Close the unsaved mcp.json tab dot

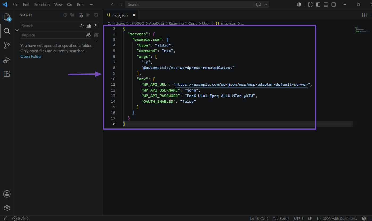point(134,15)
